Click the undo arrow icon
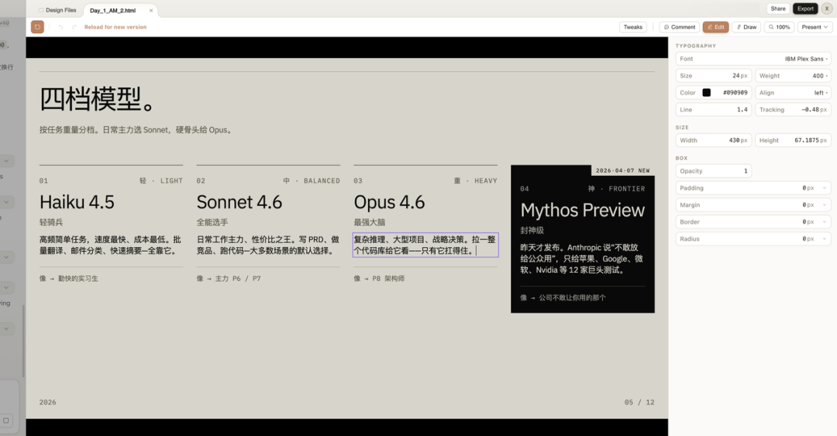 click(x=60, y=27)
